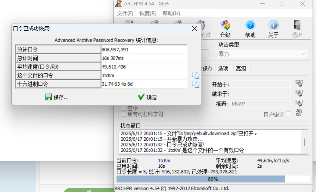Toggle the 空格 checkbox

tap(123, 108)
